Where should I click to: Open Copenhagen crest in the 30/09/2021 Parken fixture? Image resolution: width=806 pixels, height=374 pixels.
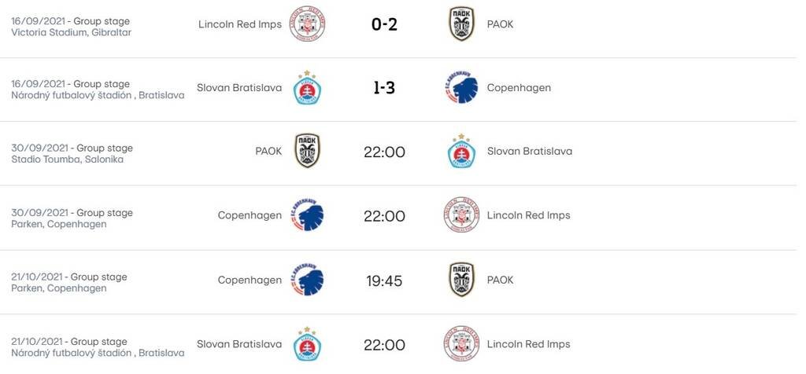(x=307, y=215)
